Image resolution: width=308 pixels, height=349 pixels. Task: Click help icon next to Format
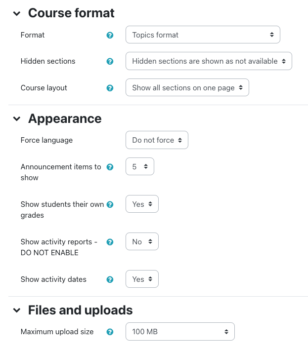(x=110, y=35)
